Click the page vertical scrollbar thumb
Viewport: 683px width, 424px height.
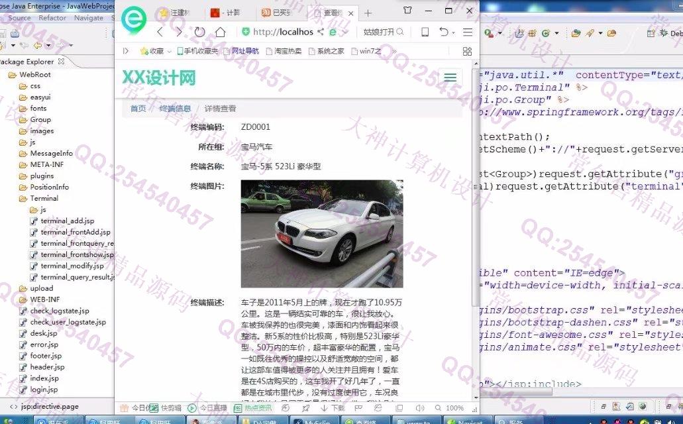coord(475,187)
